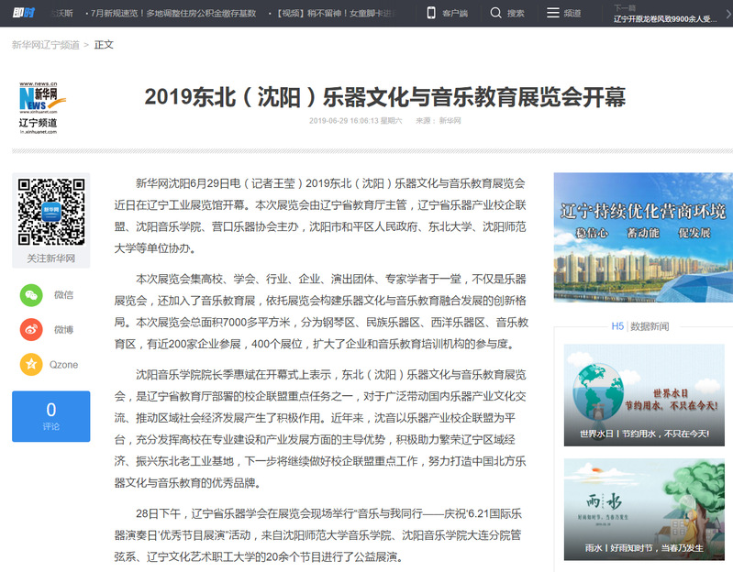Open the 频道 hamburger menu icon

click(x=552, y=13)
